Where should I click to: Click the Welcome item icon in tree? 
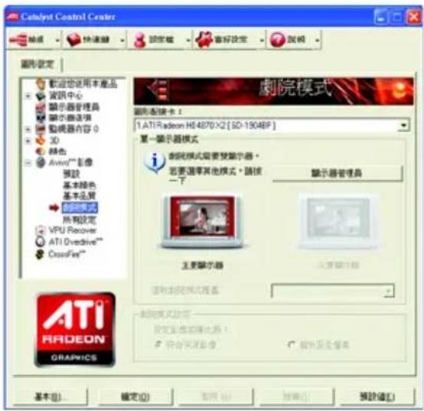point(41,84)
